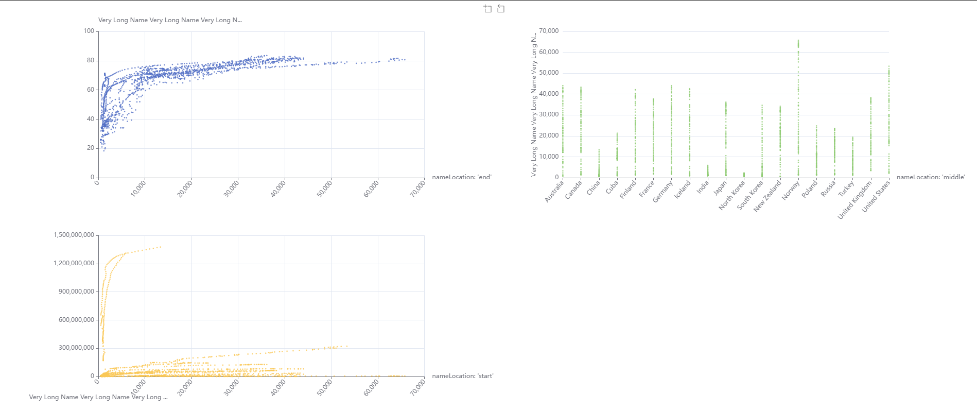The image size is (977, 411).
Task: Click the 20,000 x-axis label of yellow chart
Action: tap(185, 388)
